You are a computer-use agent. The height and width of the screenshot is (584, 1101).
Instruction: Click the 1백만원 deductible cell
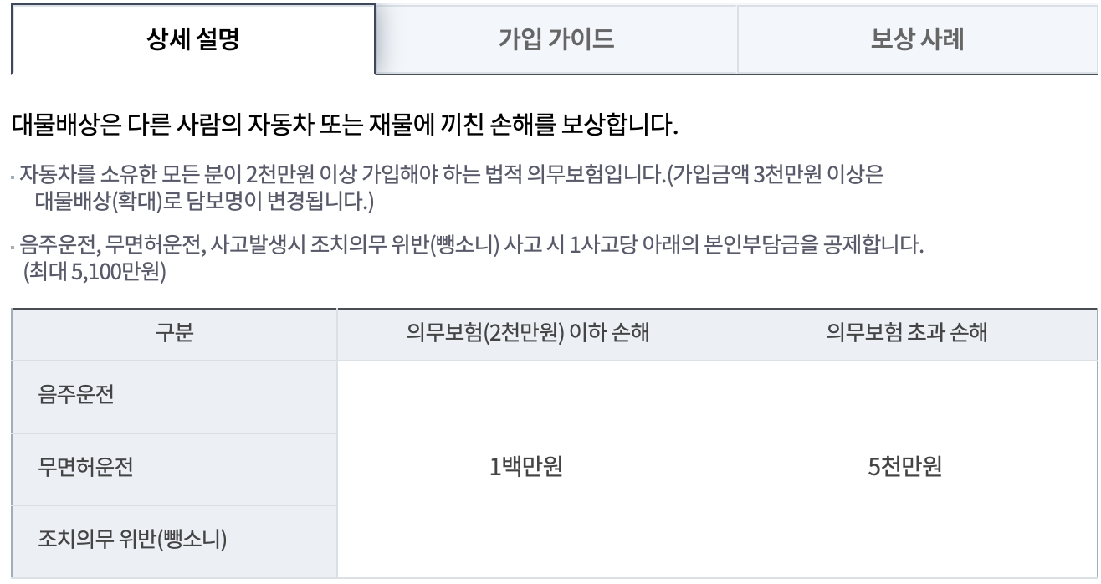[525, 469]
